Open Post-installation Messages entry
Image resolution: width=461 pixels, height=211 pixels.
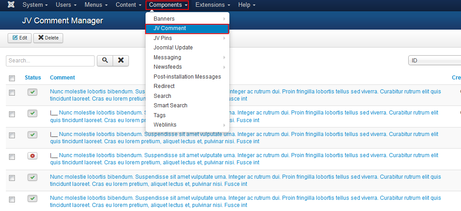tap(187, 77)
